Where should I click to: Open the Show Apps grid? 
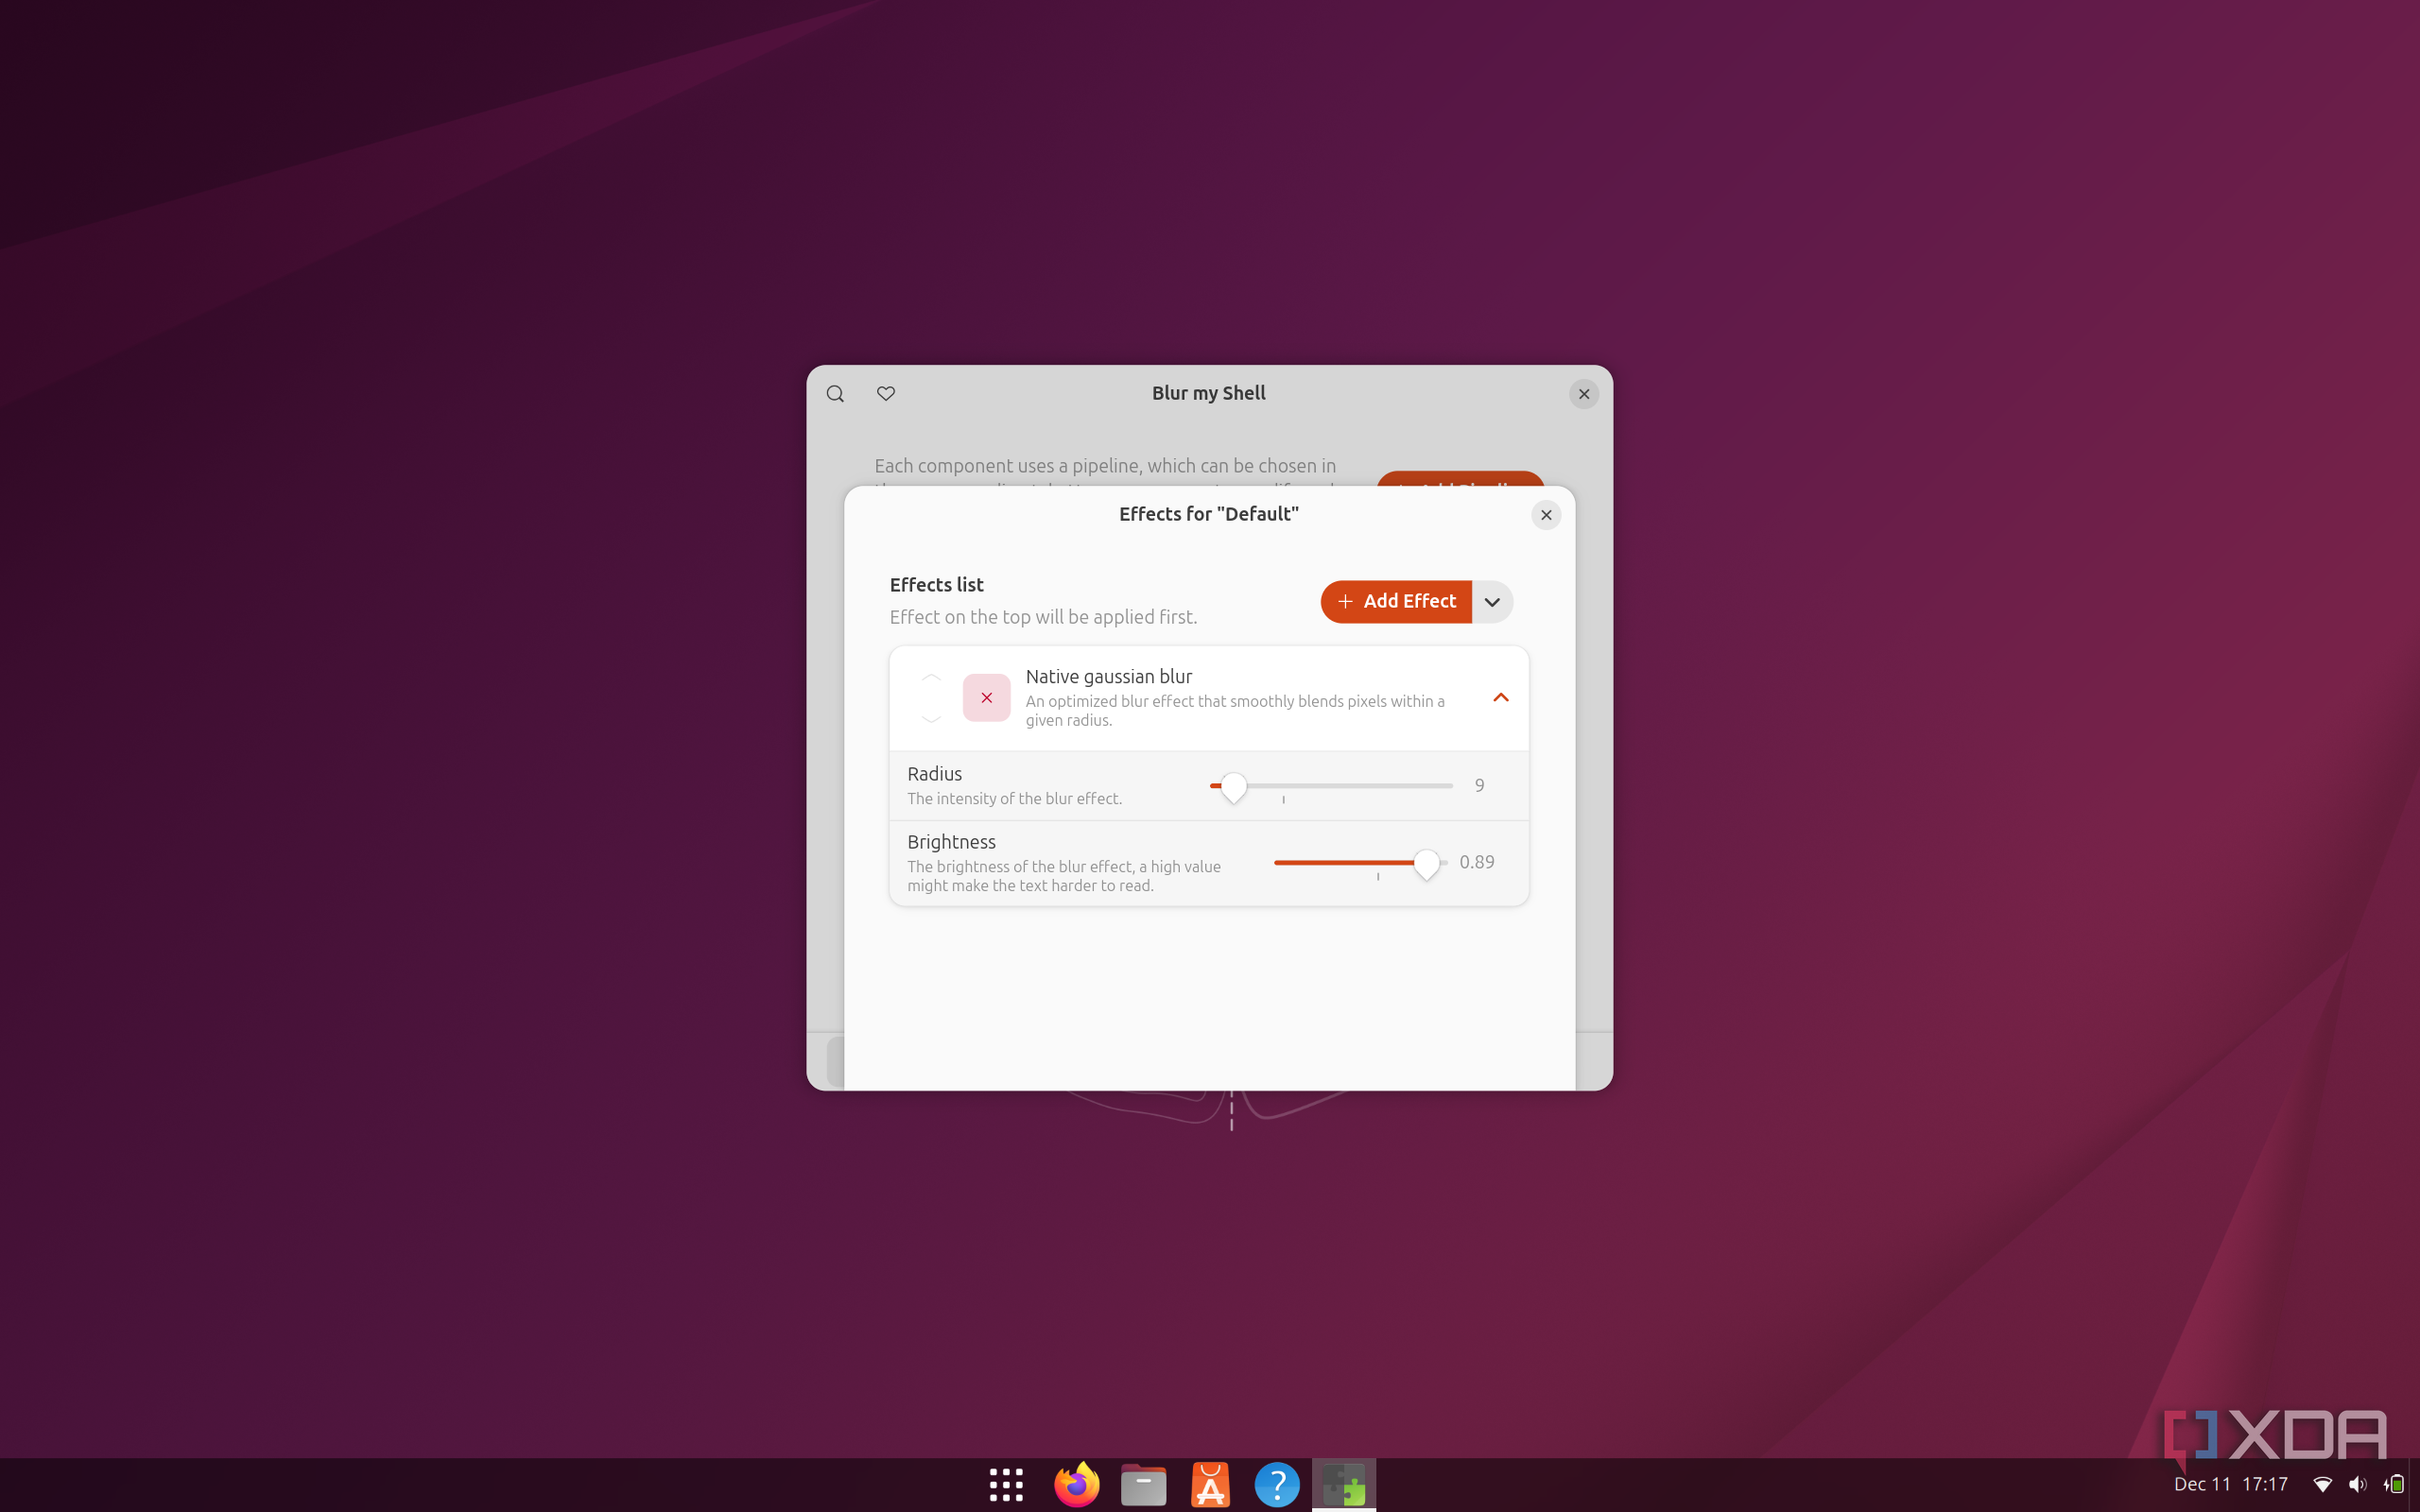[x=1006, y=1485]
